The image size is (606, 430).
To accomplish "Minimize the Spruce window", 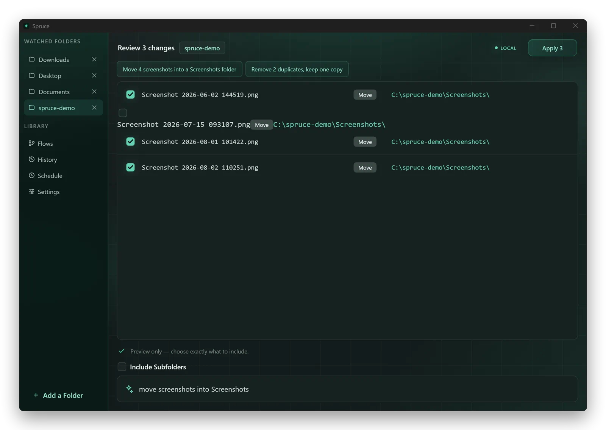I will pyautogui.click(x=532, y=26).
